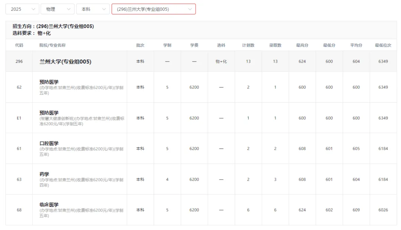This screenshot has width=401, height=230.
Task: Select 预防医学 major with code 62
Action: 49,82
